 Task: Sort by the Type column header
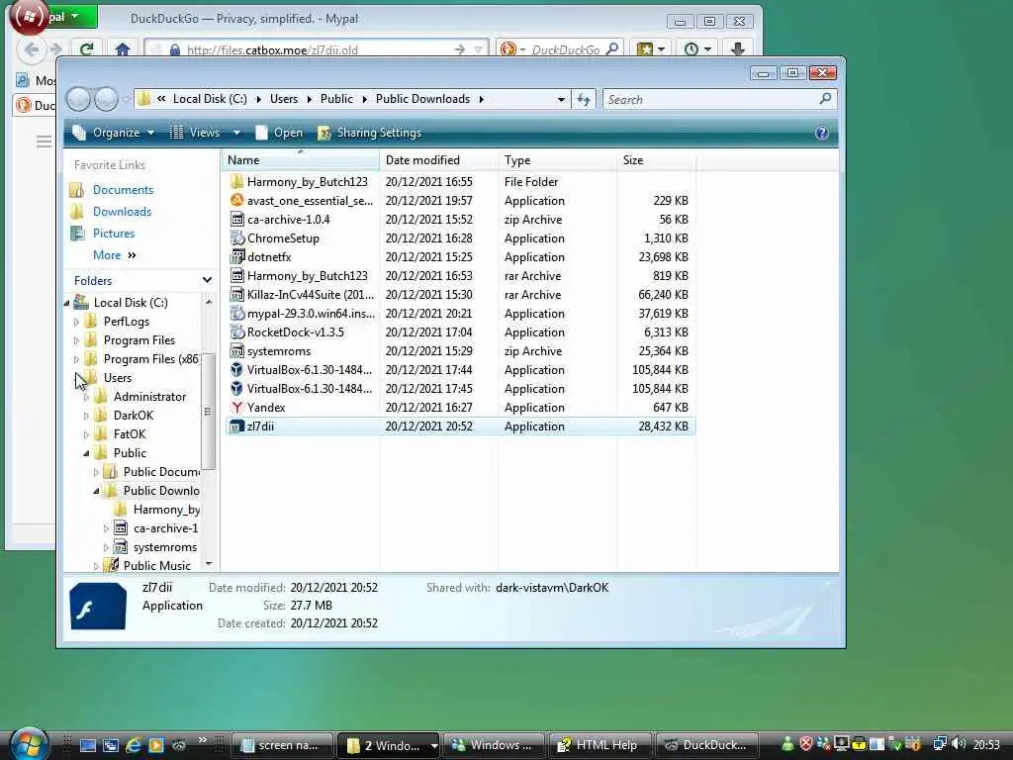coord(558,160)
